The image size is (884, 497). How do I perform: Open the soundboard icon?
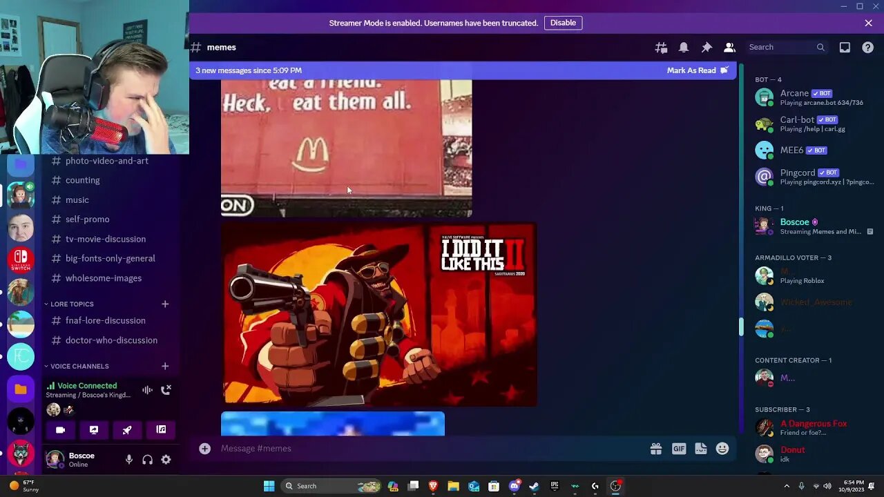[161, 430]
